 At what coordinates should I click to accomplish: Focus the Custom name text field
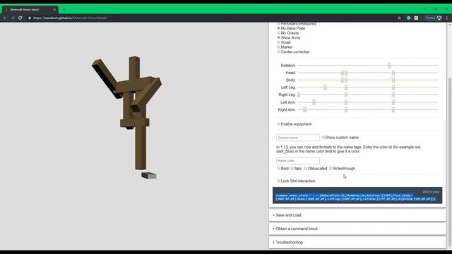[x=298, y=138]
